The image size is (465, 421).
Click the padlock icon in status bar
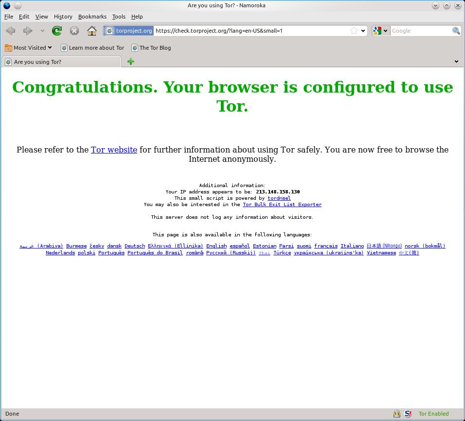(x=397, y=414)
